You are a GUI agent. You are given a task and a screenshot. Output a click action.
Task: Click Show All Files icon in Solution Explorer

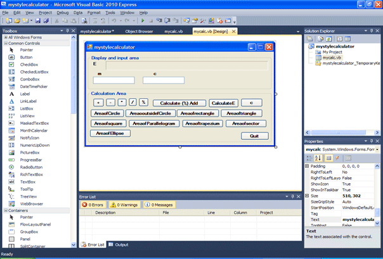point(320,39)
